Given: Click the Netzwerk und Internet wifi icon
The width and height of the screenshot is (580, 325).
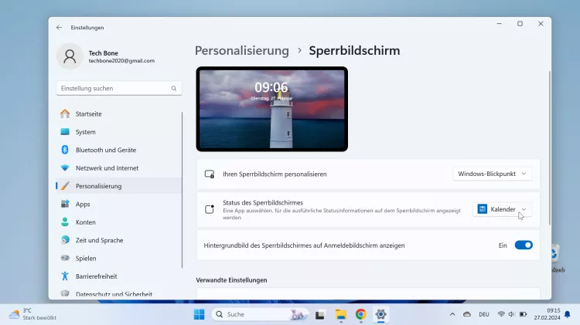Looking at the screenshot, I should (x=65, y=168).
